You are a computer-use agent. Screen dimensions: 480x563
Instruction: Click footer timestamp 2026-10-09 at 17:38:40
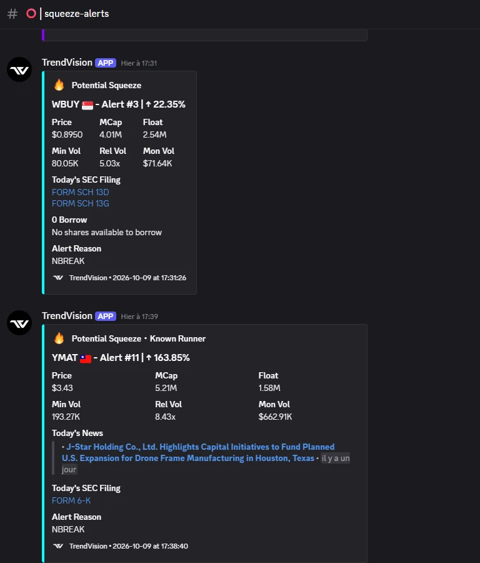coord(151,546)
